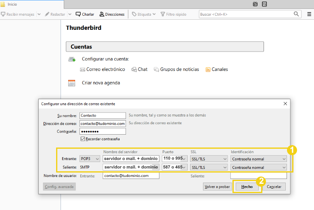This screenshot has width=314, height=210.
Task: Close the account setup dialog
Action: click(x=285, y=104)
